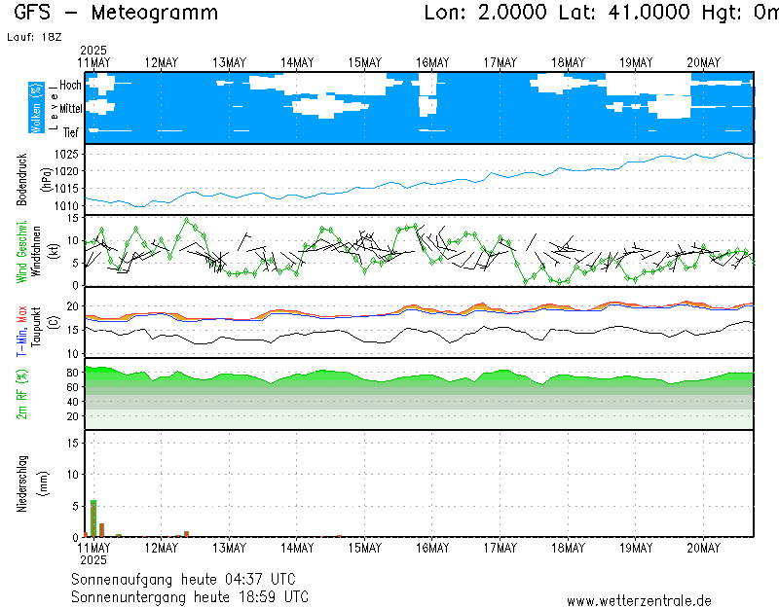
Task: Click the "(hPa)" unit label
Action: click(46, 180)
